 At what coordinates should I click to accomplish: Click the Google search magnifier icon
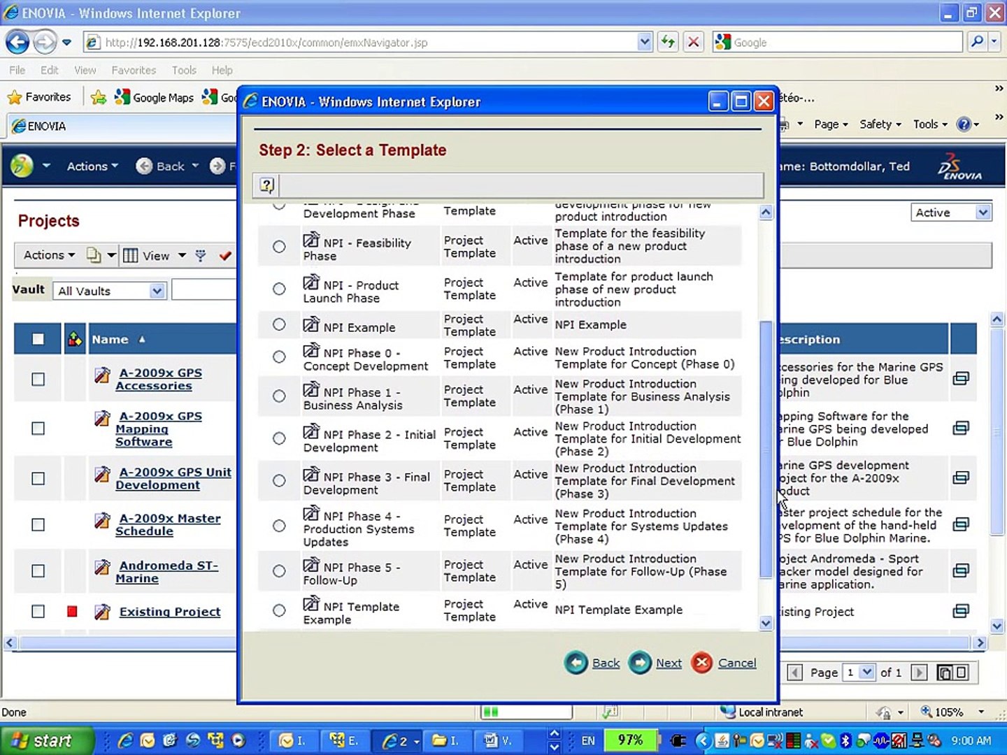pyautogui.click(x=977, y=42)
